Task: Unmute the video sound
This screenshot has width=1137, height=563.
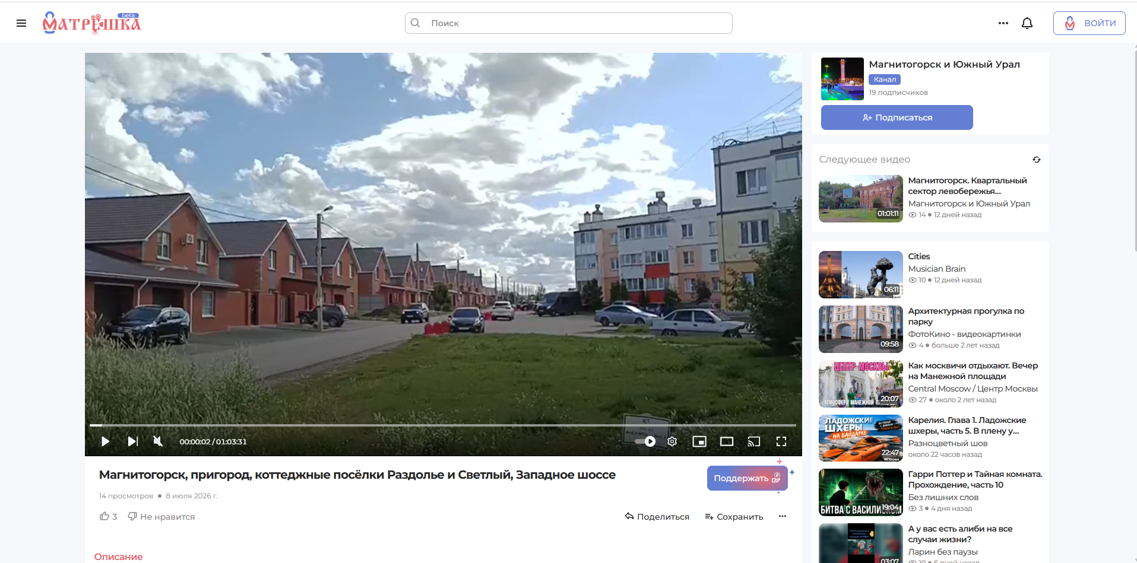Action: click(x=158, y=441)
